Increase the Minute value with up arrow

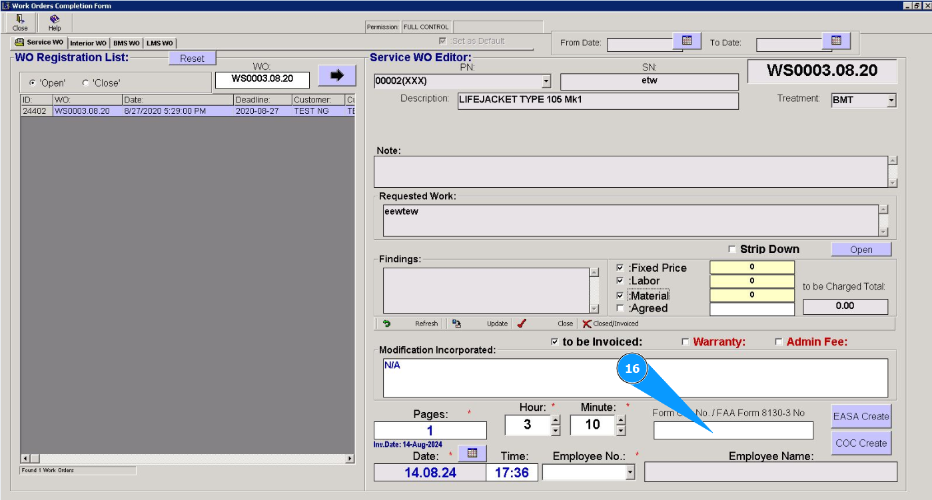point(621,419)
